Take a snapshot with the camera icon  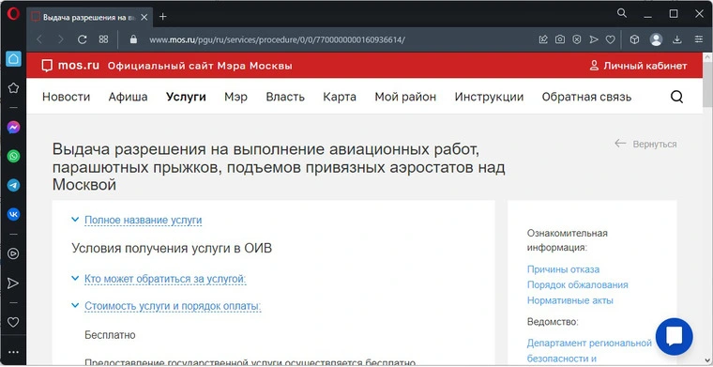(x=560, y=39)
